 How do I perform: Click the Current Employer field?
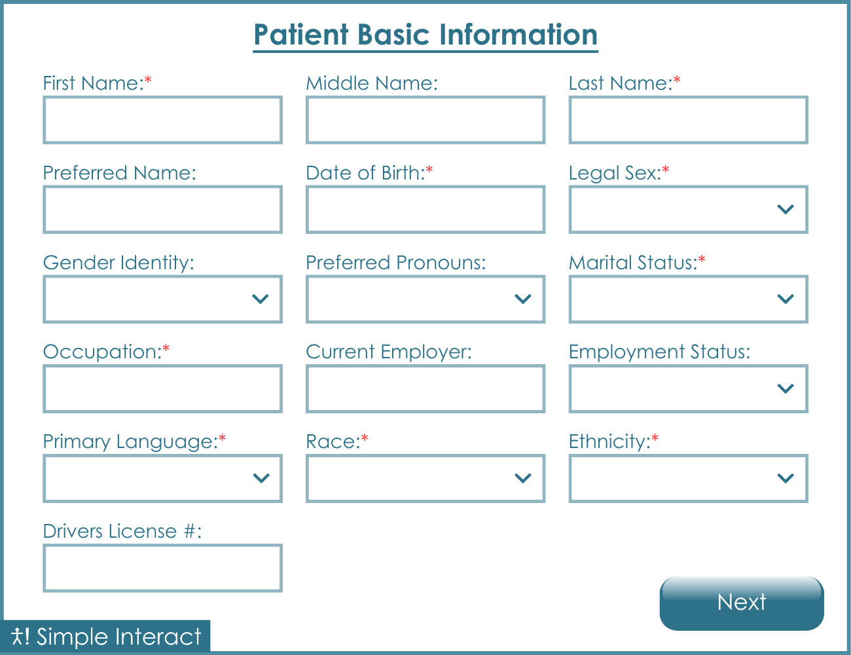(x=425, y=388)
